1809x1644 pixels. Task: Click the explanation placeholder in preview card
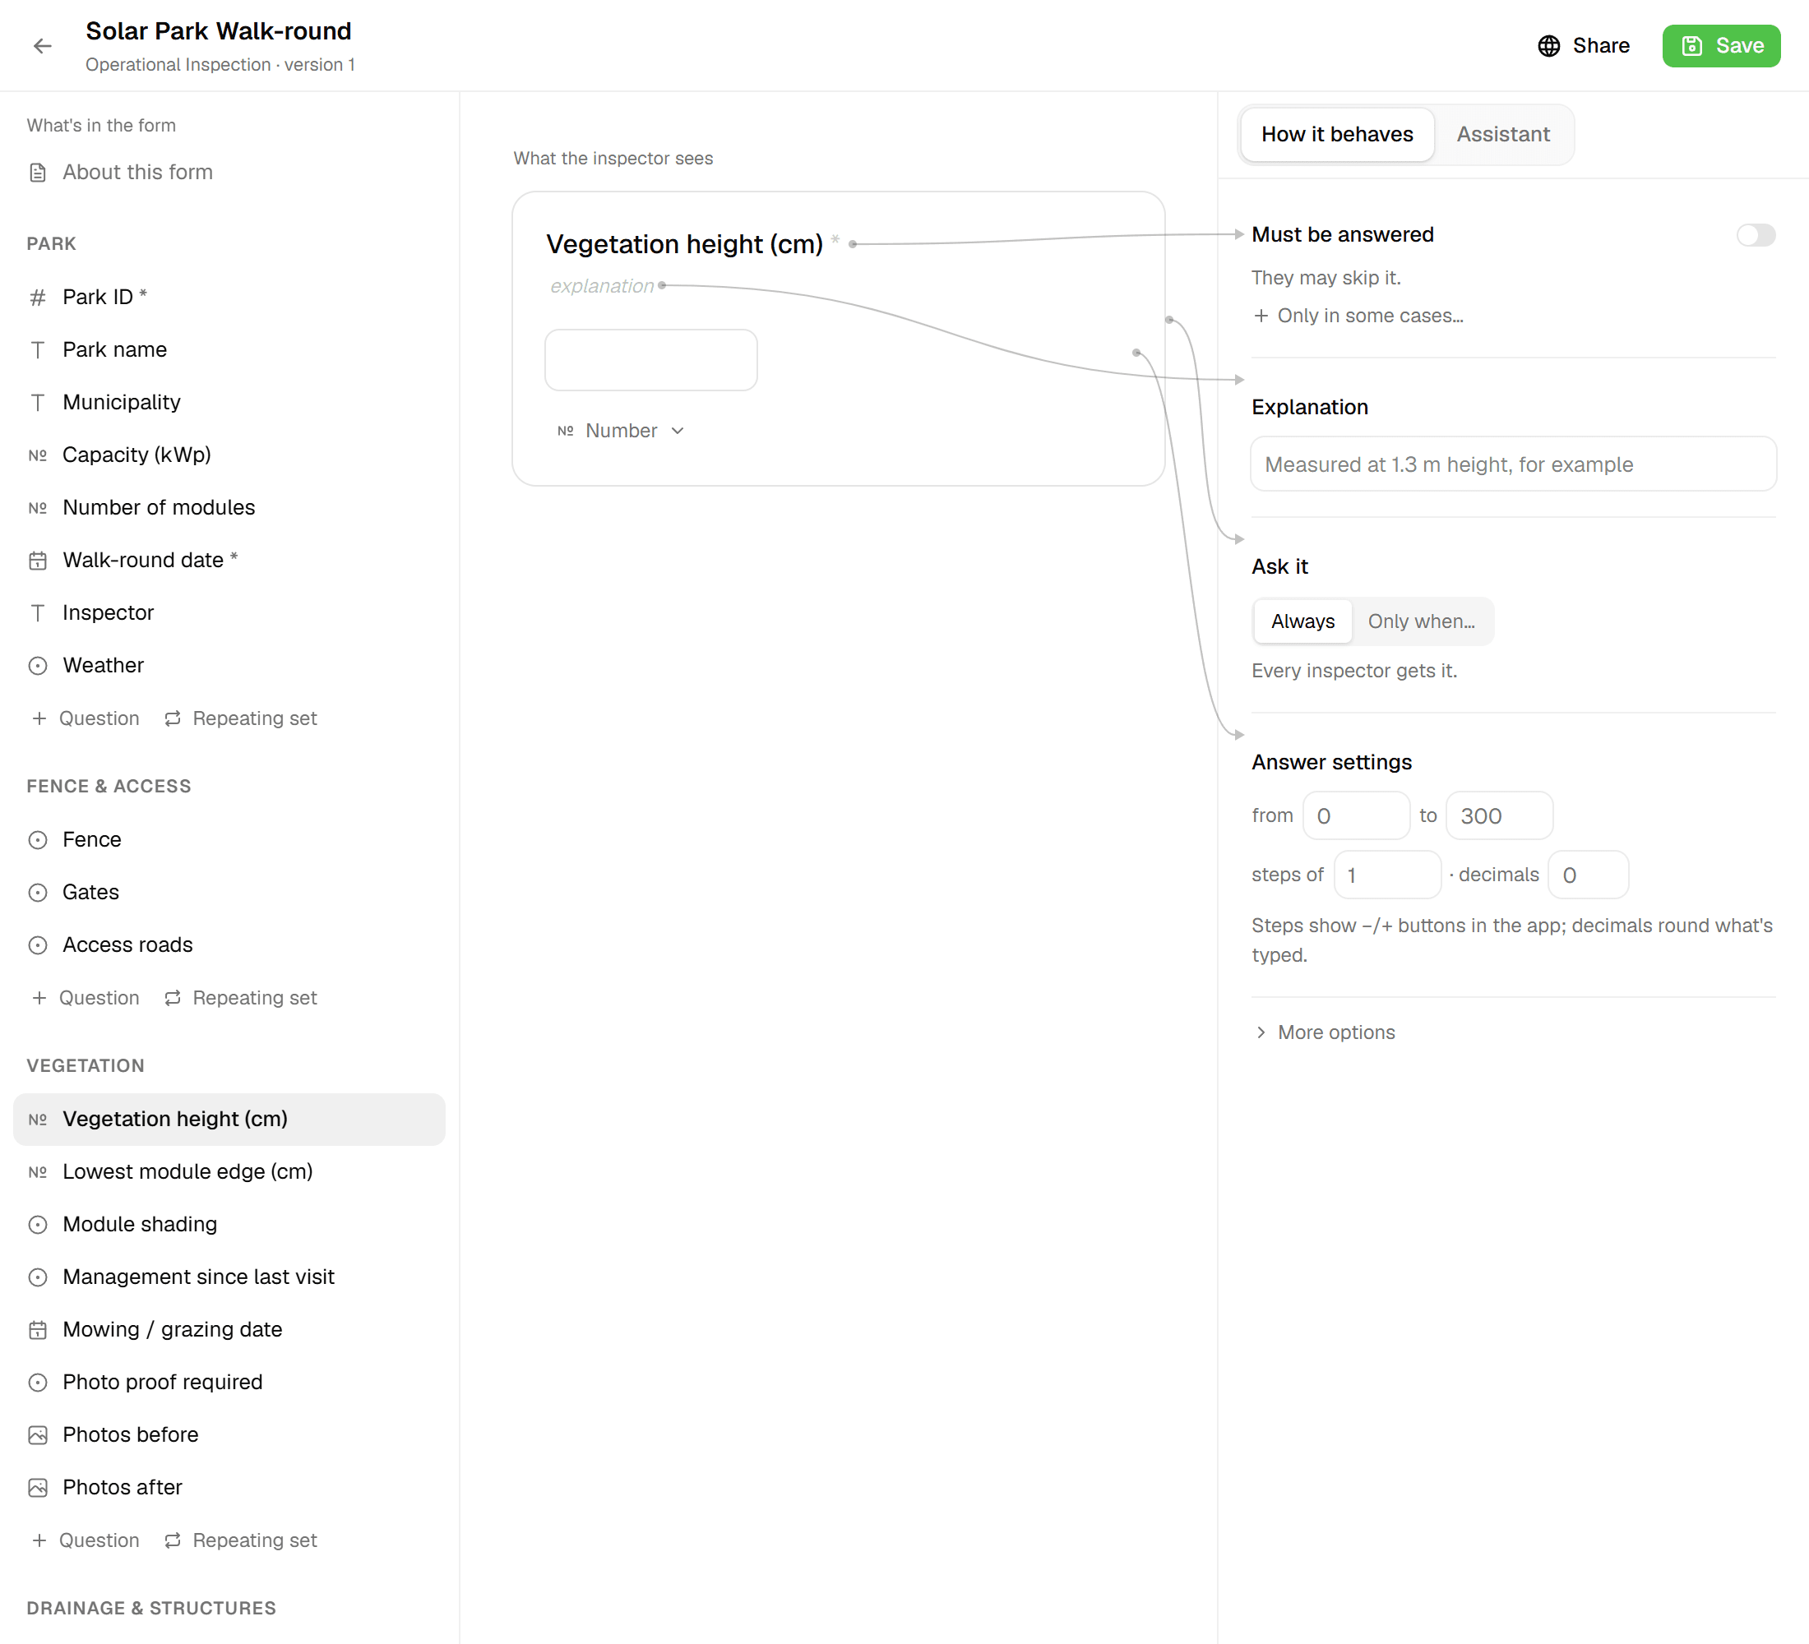602,286
